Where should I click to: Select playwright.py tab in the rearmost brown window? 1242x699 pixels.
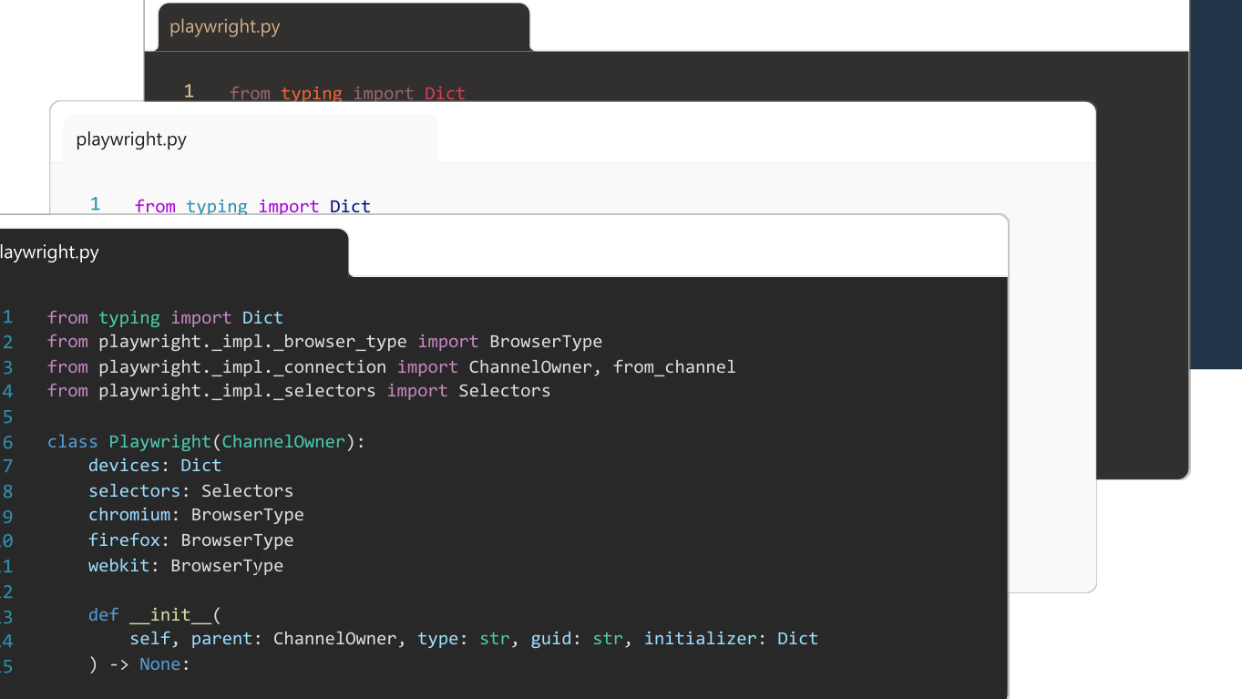225,26
